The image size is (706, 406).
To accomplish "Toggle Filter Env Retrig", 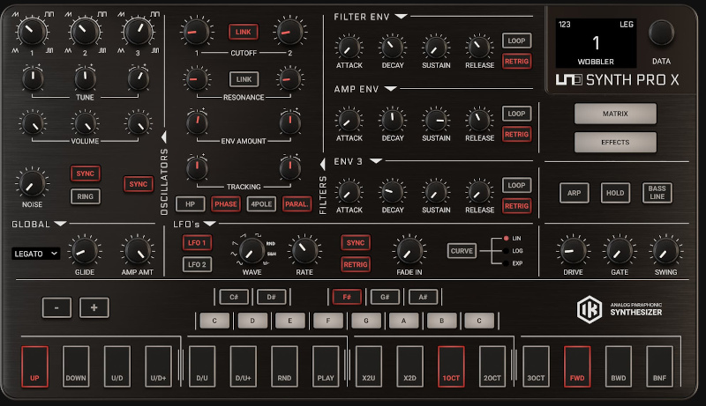I will pos(516,61).
